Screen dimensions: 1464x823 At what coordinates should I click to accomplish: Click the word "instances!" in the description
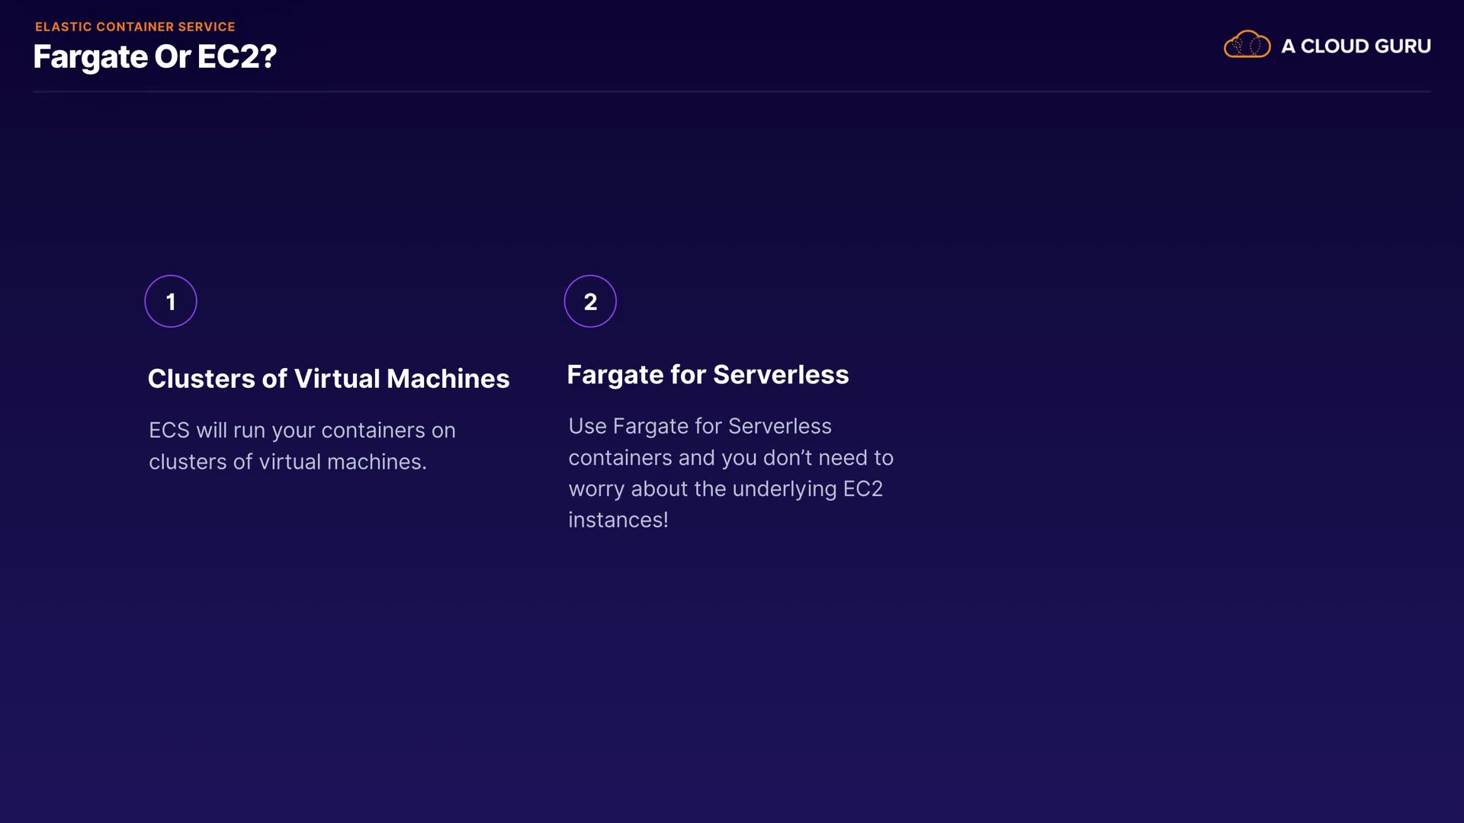(x=618, y=520)
